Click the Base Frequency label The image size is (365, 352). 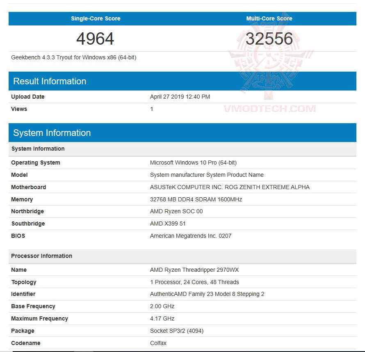(x=33, y=307)
